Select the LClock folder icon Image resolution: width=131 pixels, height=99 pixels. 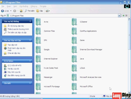click(x=74, y=68)
